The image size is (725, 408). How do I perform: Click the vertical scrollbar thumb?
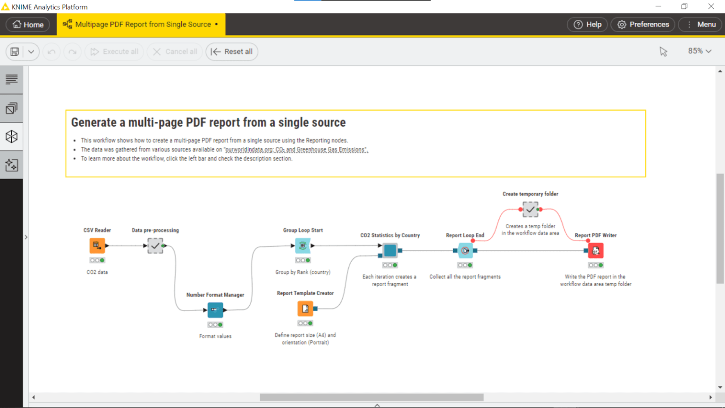tap(720, 229)
